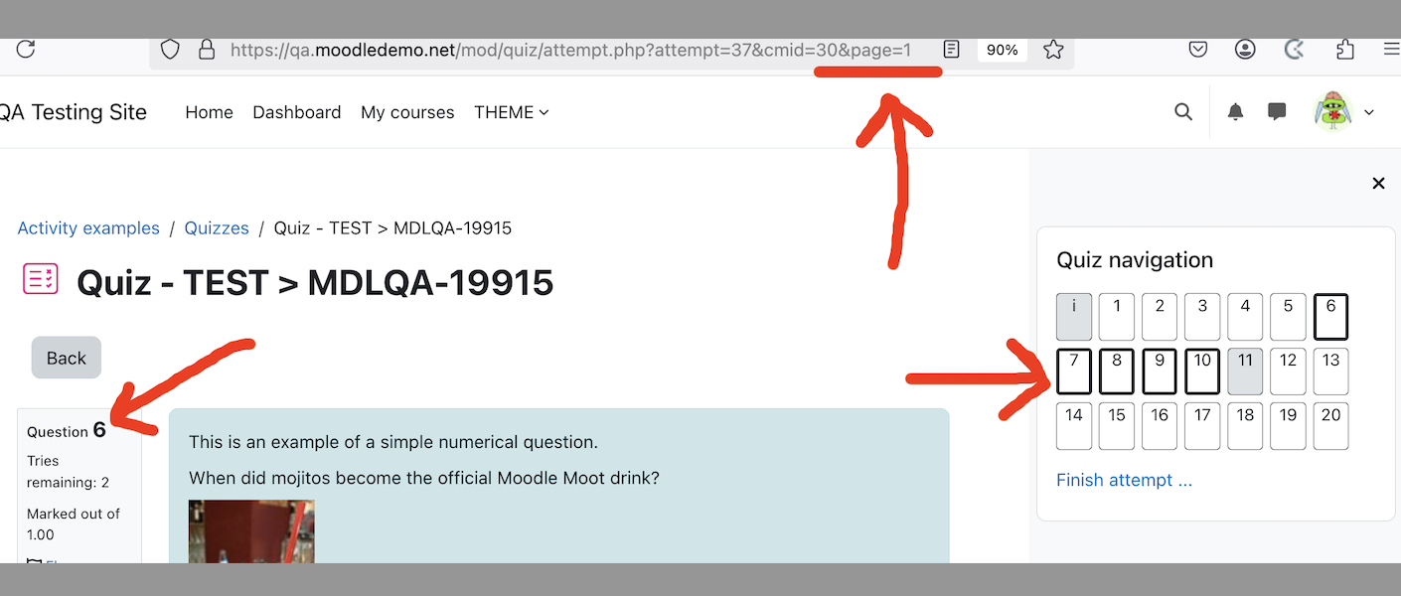Image resolution: width=1401 pixels, height=596 pixels.
Task: Click the 'Quiz - TEST > MDLQA-19915' page heading
Action: 315,283
